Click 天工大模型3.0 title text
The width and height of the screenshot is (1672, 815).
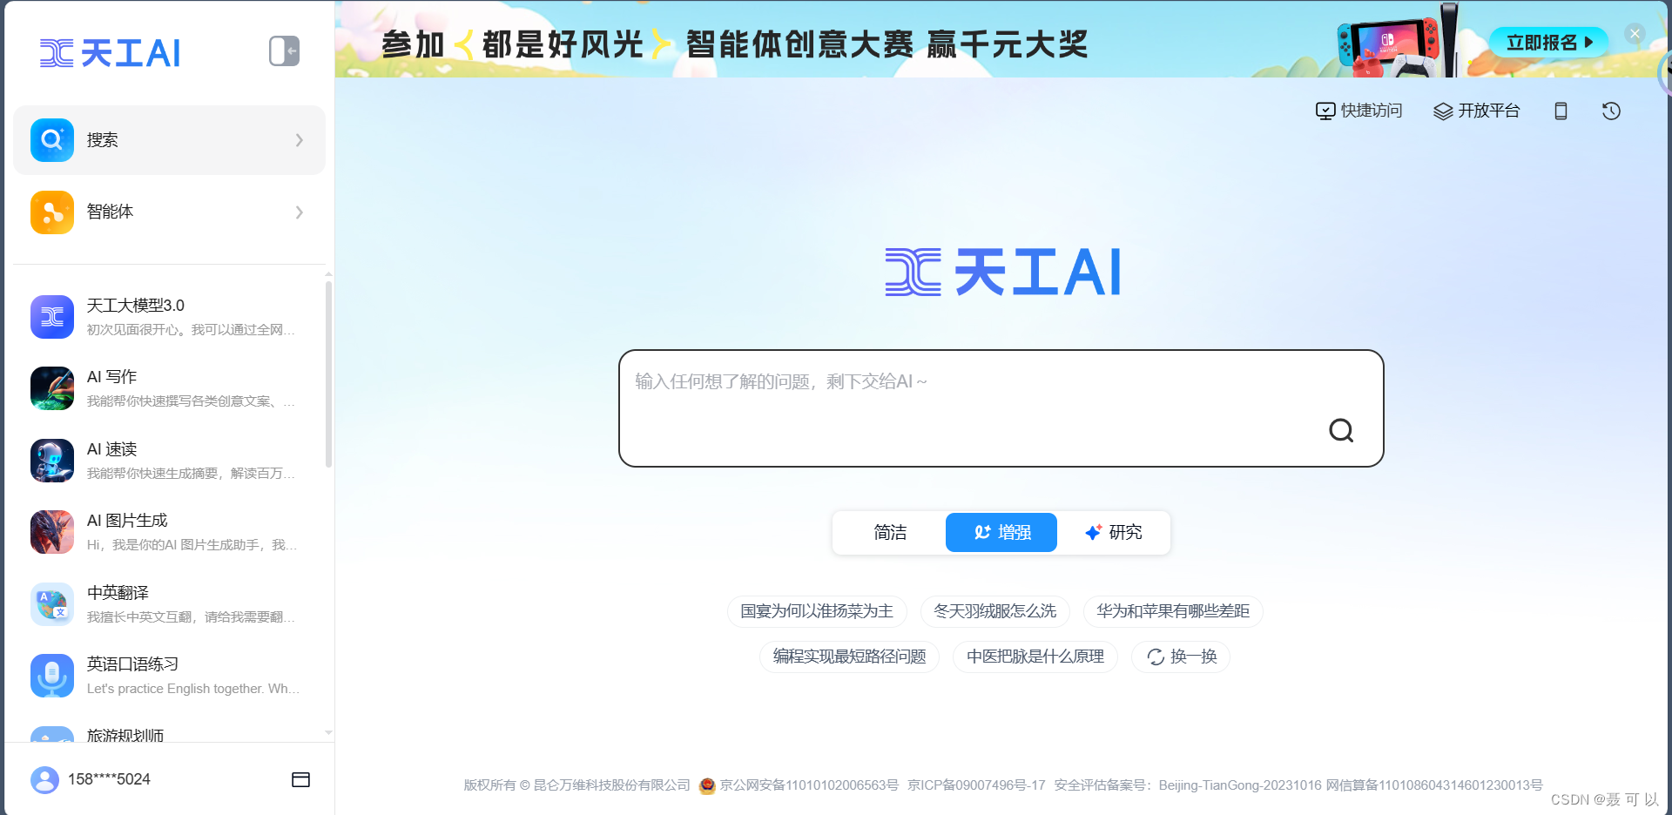136,306
